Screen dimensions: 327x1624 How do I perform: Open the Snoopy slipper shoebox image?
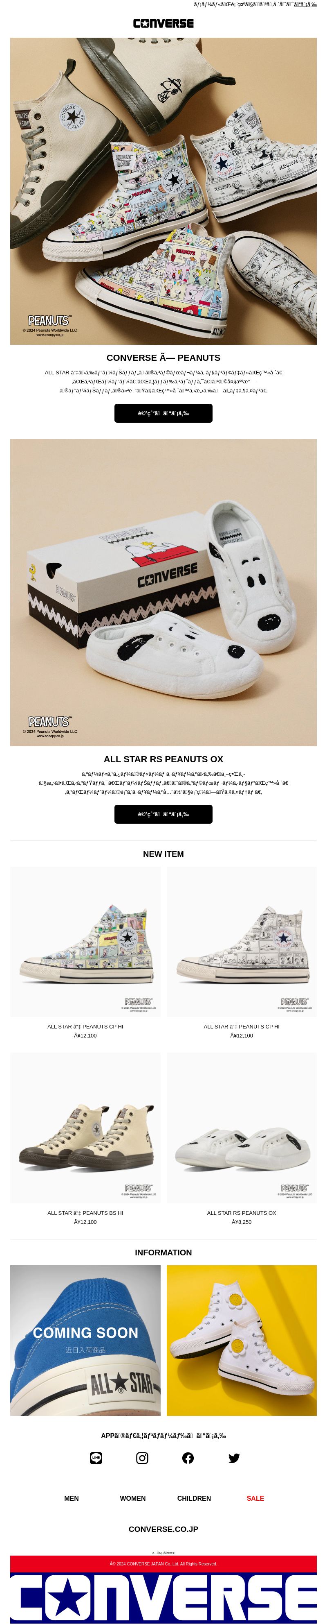point(163,593)
